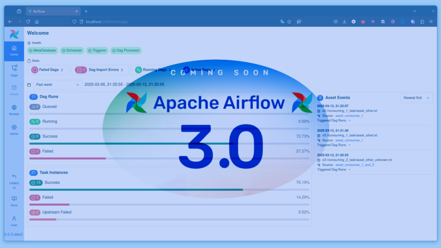Open browser downloads panel

pyautogui.click(x=344, y=22)
